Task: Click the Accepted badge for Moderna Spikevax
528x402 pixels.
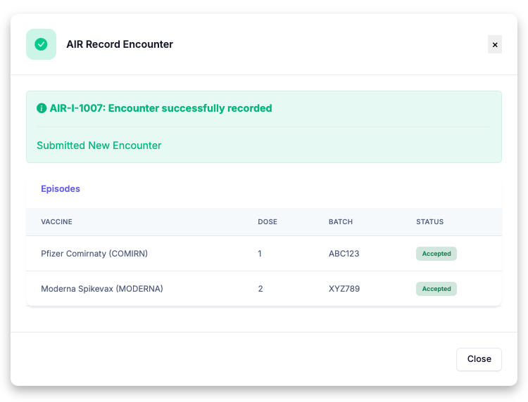Action: point(436,289)
